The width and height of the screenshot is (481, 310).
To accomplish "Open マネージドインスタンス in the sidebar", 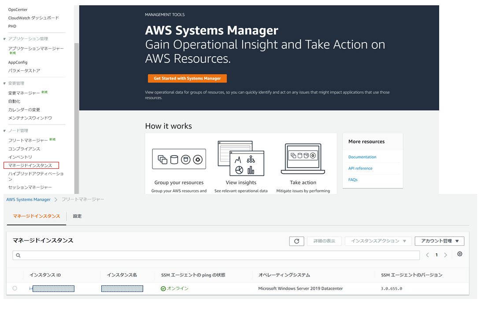I will click(x=30, y=165).
